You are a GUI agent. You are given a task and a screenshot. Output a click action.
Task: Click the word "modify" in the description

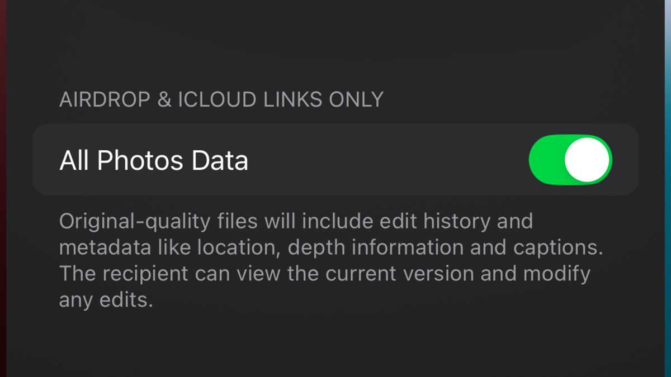coord(557,274)
